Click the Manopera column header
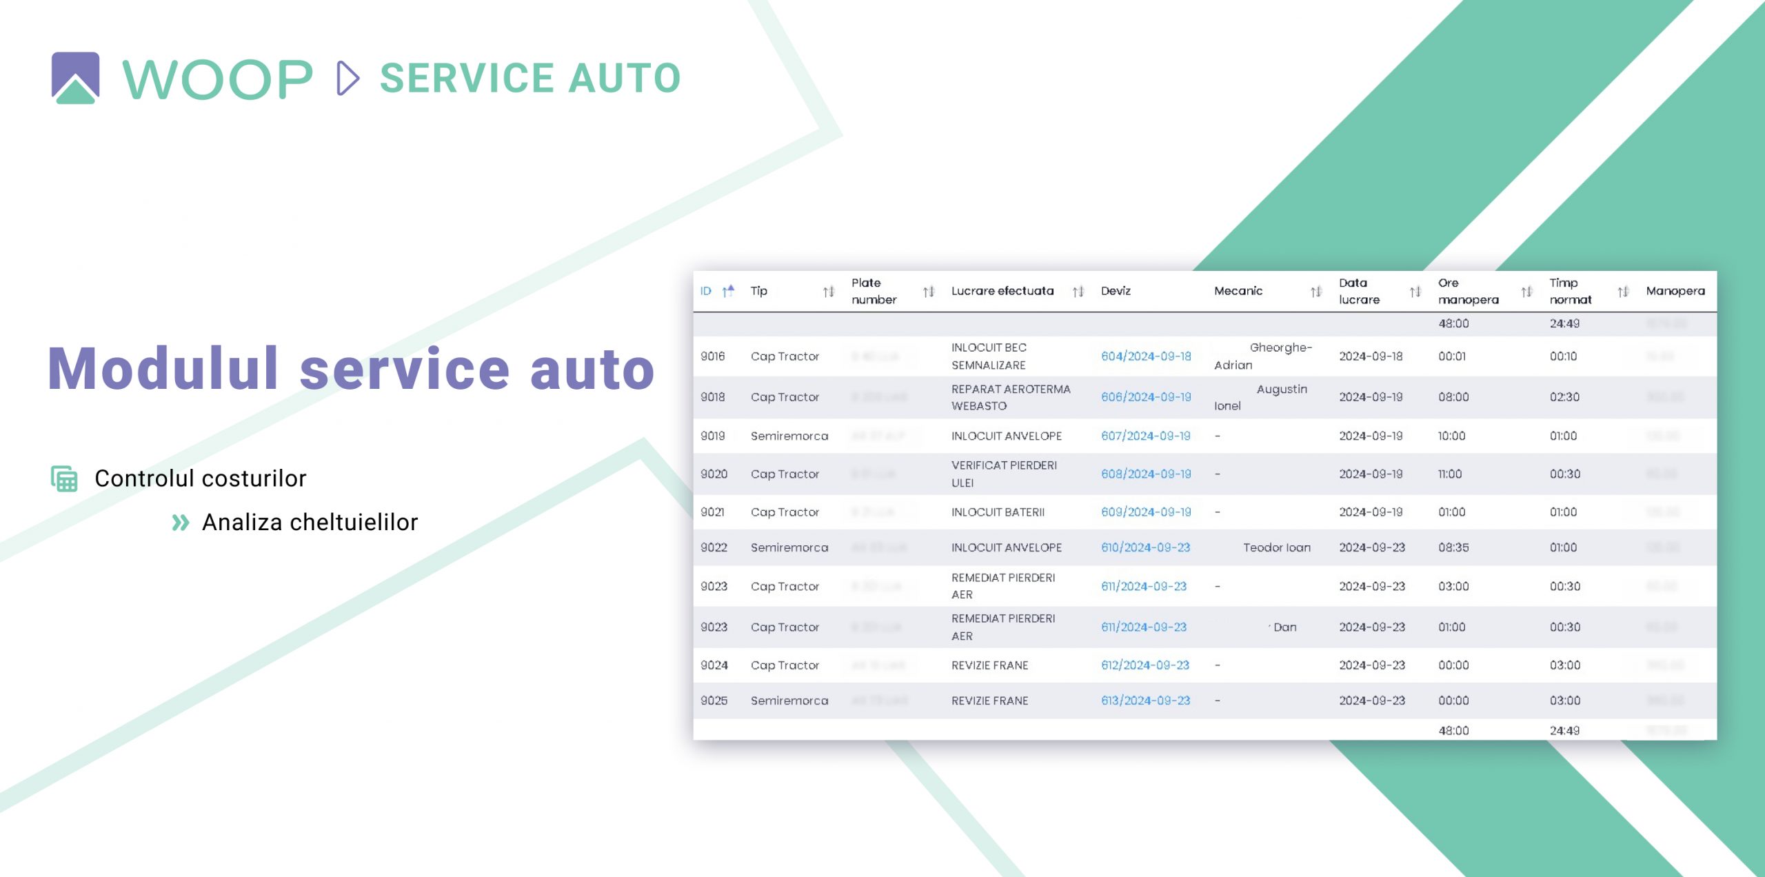Viewport: 1765px width, 877px height. 1675,291
